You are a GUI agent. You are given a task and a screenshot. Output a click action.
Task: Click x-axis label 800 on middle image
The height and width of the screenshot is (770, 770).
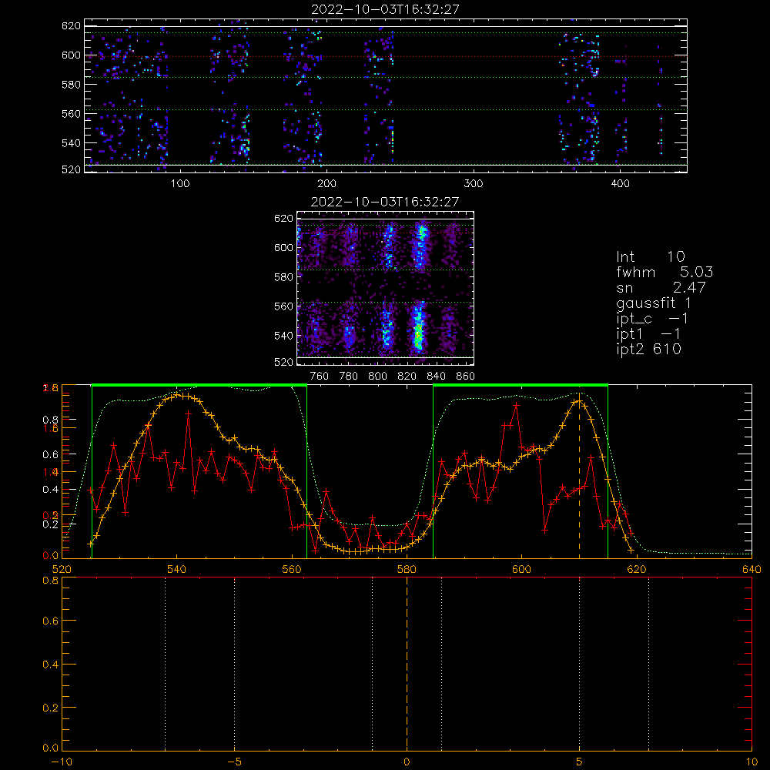[377, 377]
